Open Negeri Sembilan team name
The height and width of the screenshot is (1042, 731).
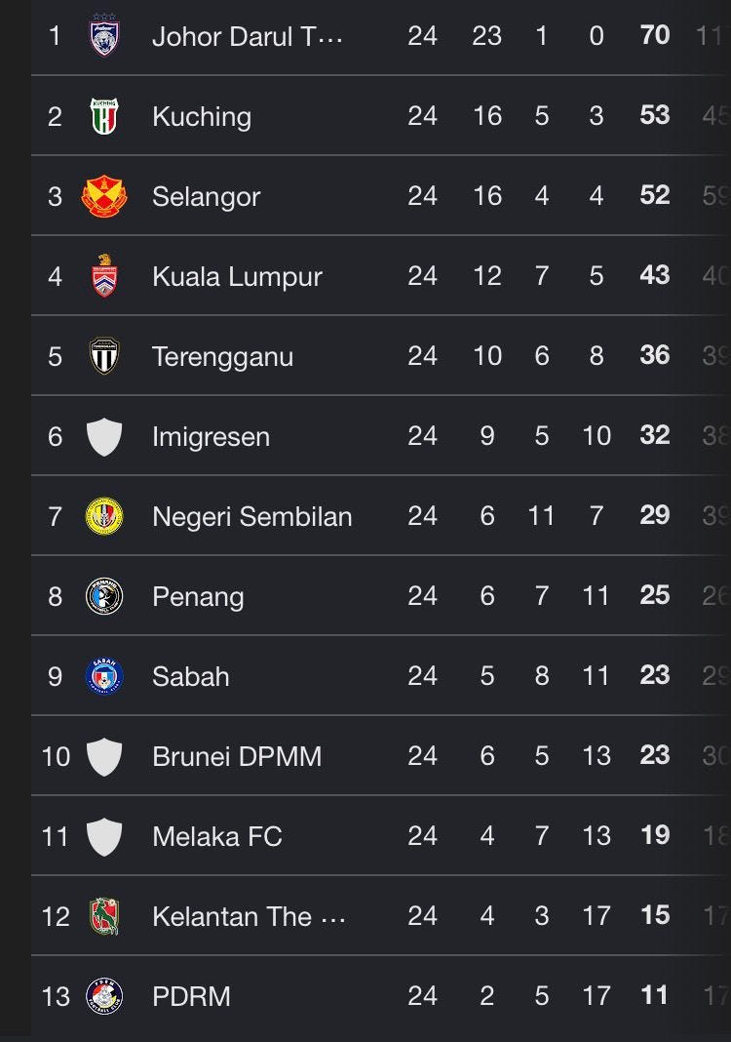pyautogui.click(x=251, y=516)
